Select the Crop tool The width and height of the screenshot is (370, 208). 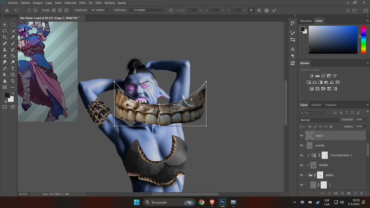pos(4,37)
